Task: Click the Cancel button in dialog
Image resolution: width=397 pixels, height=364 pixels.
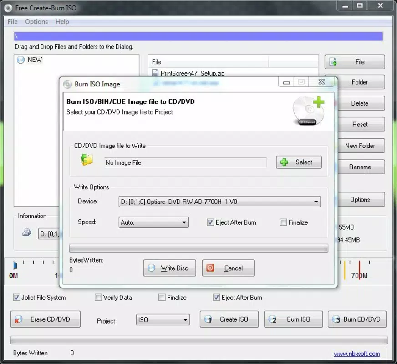Action: (x=228, y=268)
